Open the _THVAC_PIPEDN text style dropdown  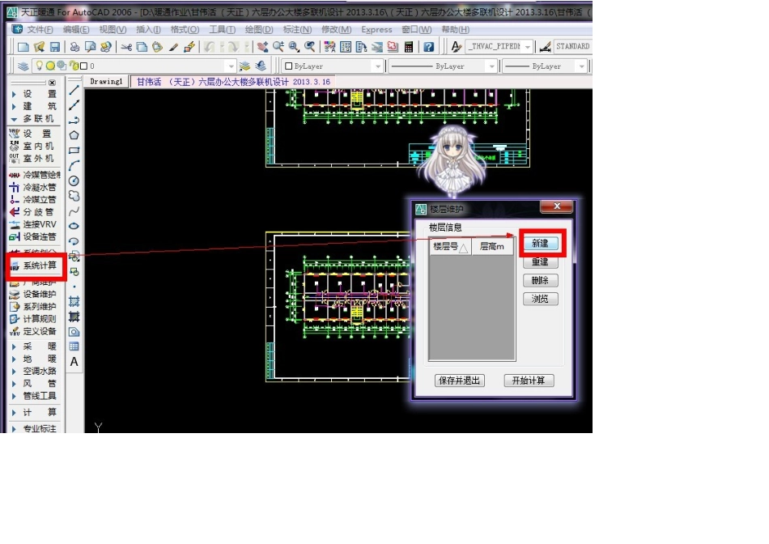click(528, 47)
